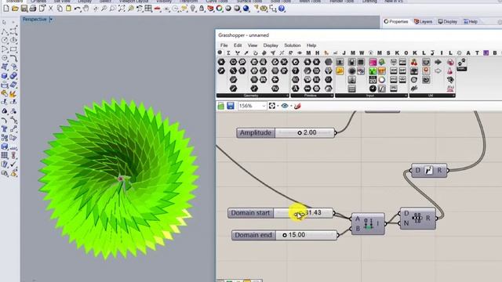The height and width of the screenshot is (282, 502).
Task: Click the padlock Lock objects icon
Action: [x=202, y=9]
